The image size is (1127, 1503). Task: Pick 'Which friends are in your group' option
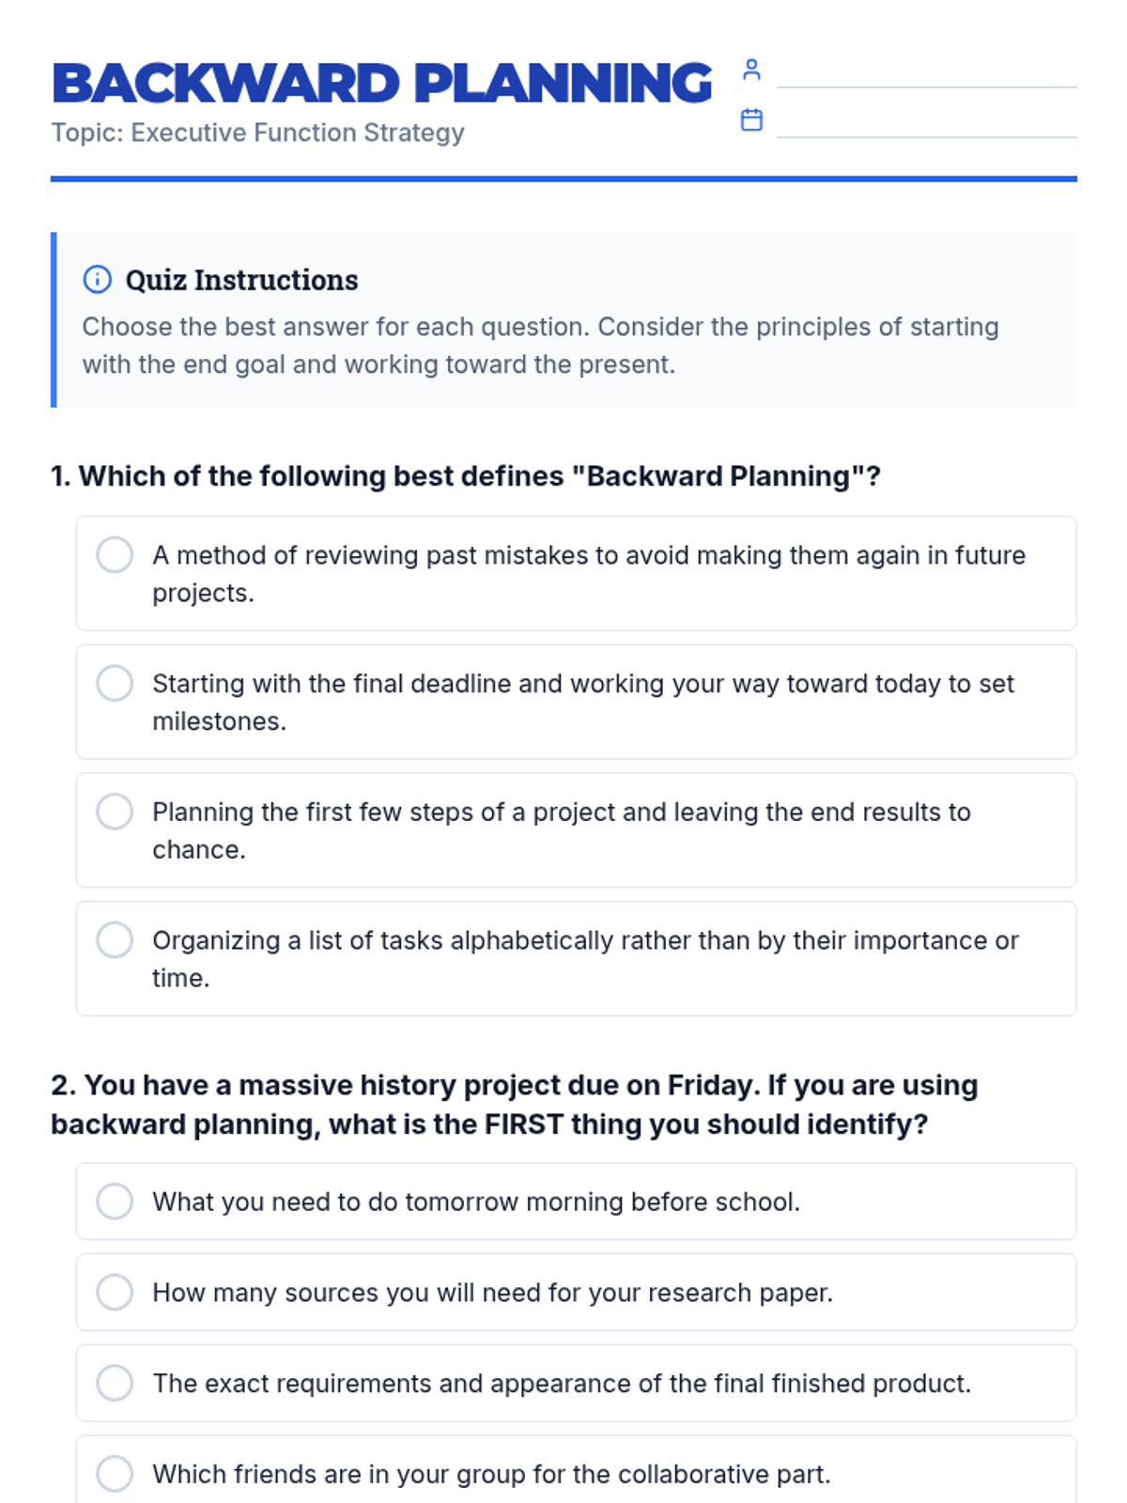pyautogui.click(x=115, y=1474)
